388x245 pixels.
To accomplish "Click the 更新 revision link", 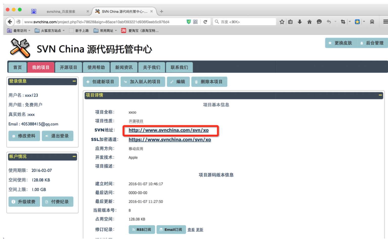I will [200, 230].
